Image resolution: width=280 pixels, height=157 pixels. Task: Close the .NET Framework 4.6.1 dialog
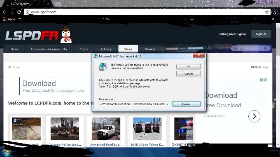click(x=199, y=55)
